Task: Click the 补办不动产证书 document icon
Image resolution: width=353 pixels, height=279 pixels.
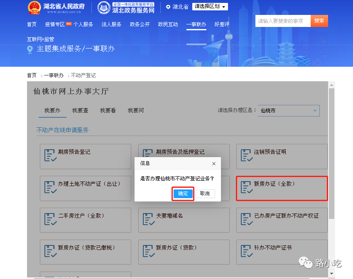Action: [x=247, y=251]
